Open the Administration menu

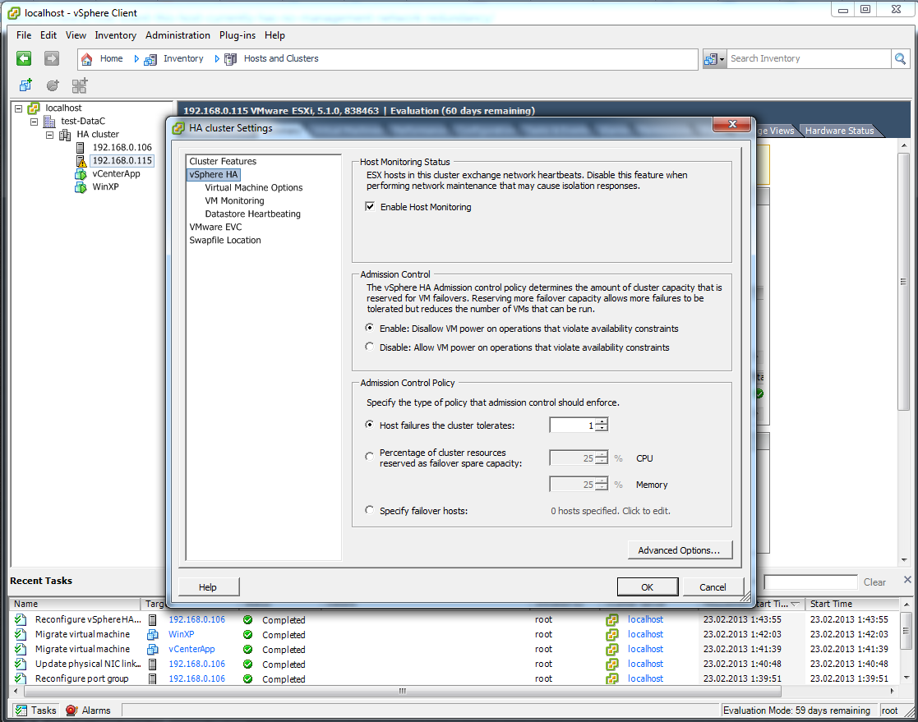coord(178,35)
